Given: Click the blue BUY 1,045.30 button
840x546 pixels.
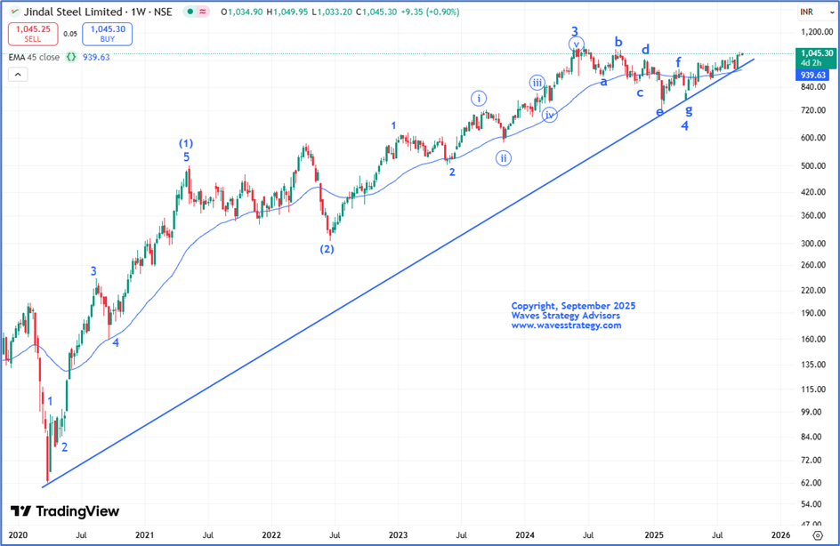Looking at the screenshot, I should [107, 34].
